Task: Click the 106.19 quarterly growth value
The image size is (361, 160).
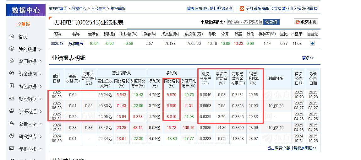Action: tap(189, 128)
